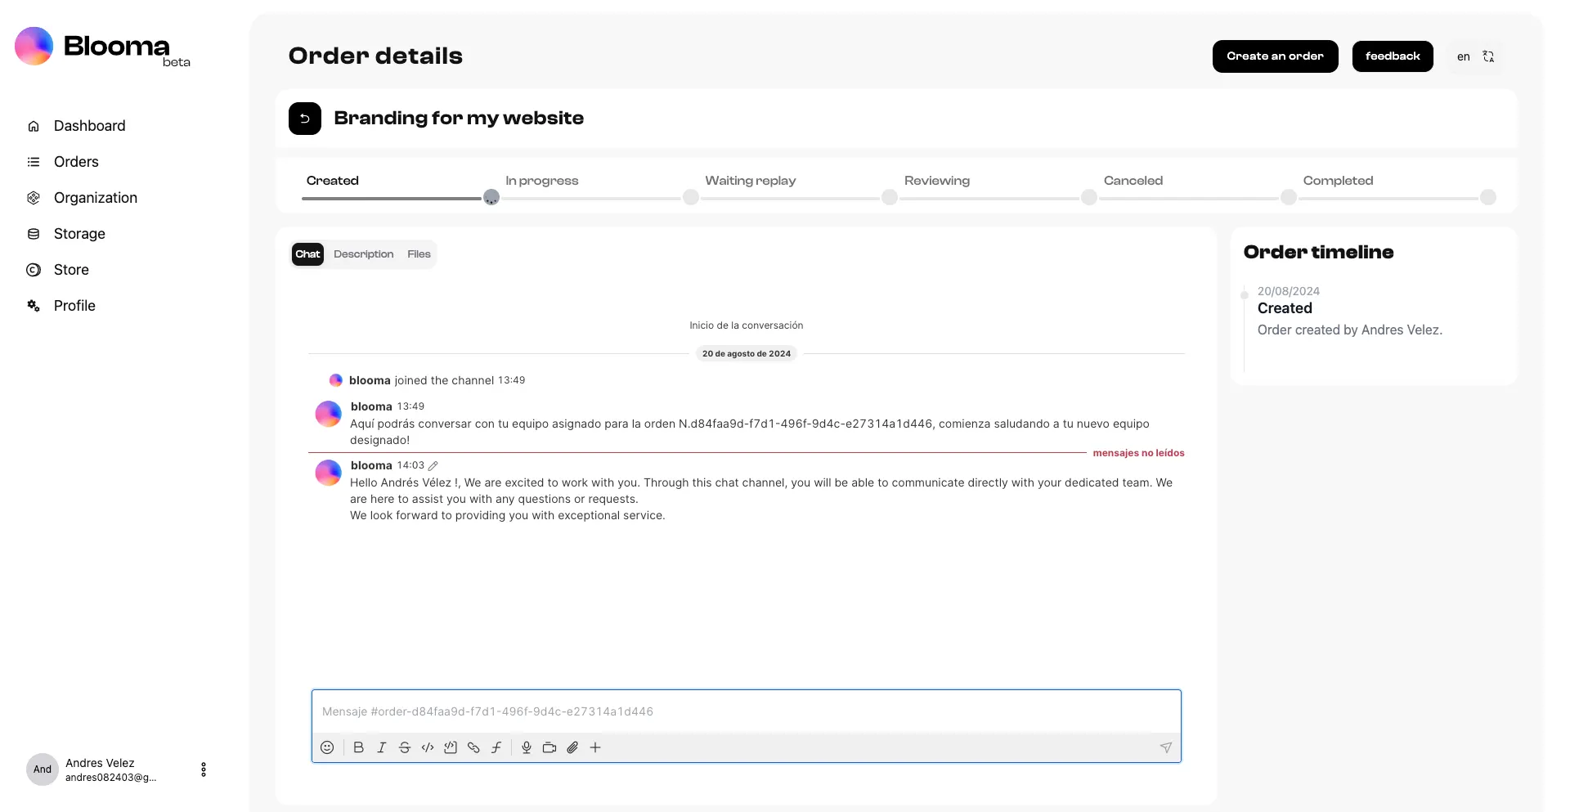
Task: Insert a code block
Action: (450, 747)
